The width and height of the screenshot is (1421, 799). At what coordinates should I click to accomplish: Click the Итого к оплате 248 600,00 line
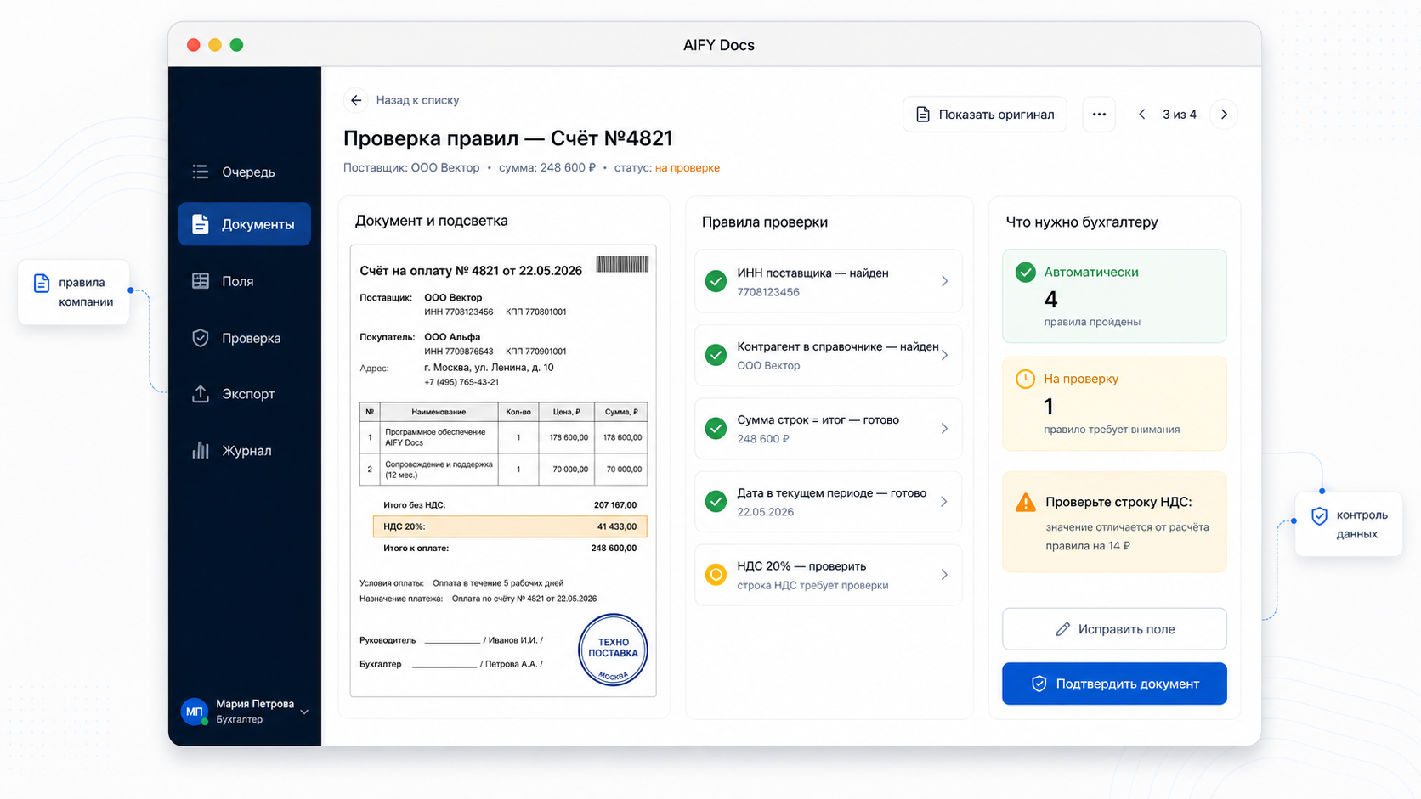[x=510, y=548]
